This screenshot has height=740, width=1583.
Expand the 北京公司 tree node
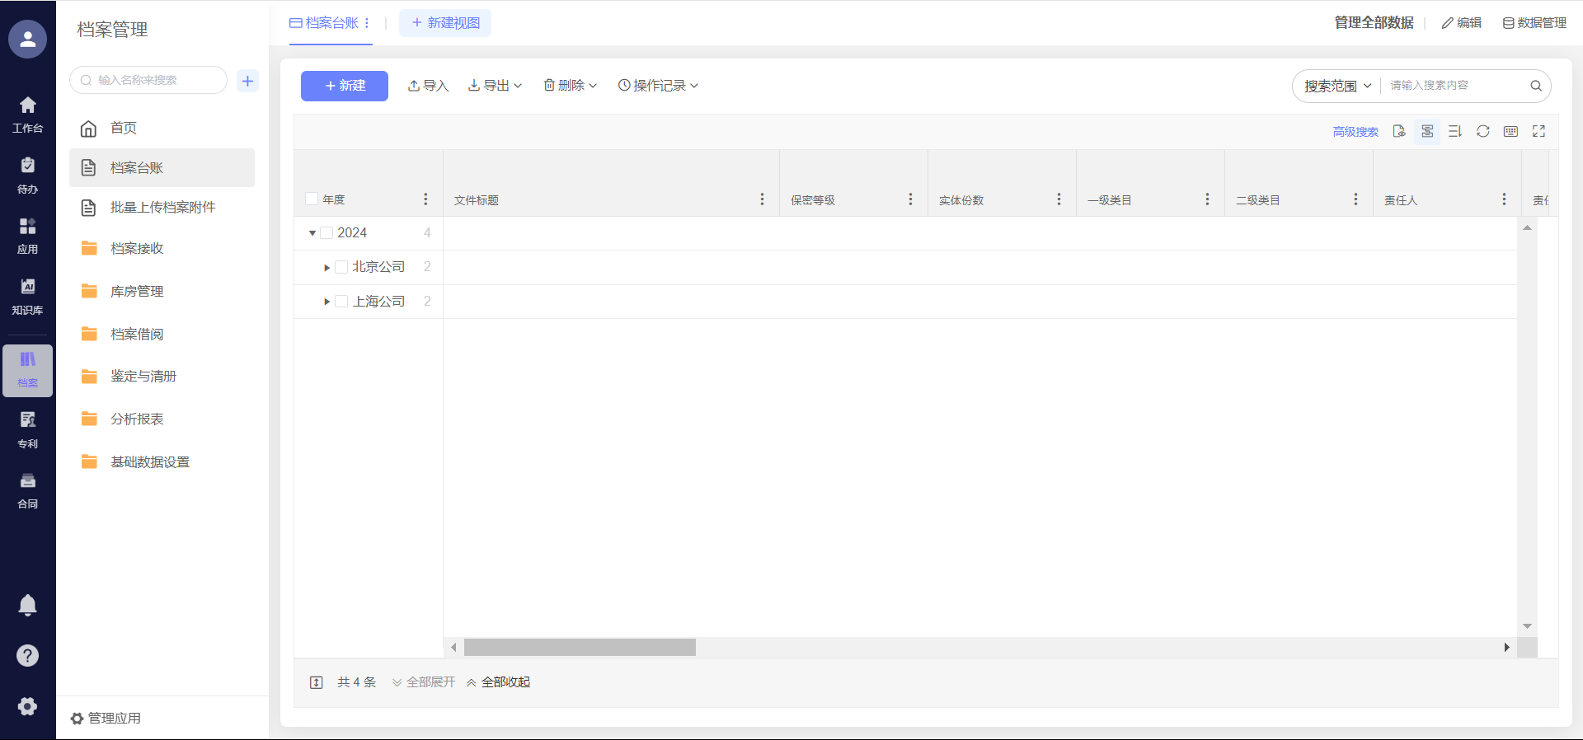[327, 268]
